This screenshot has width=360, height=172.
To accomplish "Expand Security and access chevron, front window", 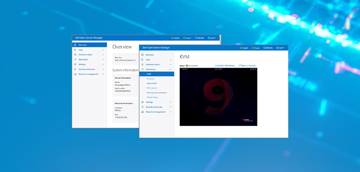I will (170, 107).
